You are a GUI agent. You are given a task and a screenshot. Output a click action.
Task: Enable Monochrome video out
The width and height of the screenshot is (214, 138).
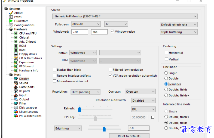(54, 81)
